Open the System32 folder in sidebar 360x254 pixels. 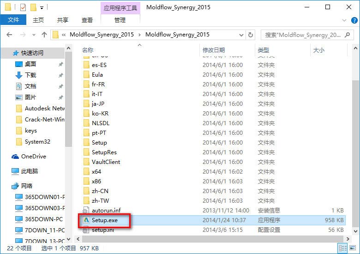pyautogui.click(x=37, y=142)
